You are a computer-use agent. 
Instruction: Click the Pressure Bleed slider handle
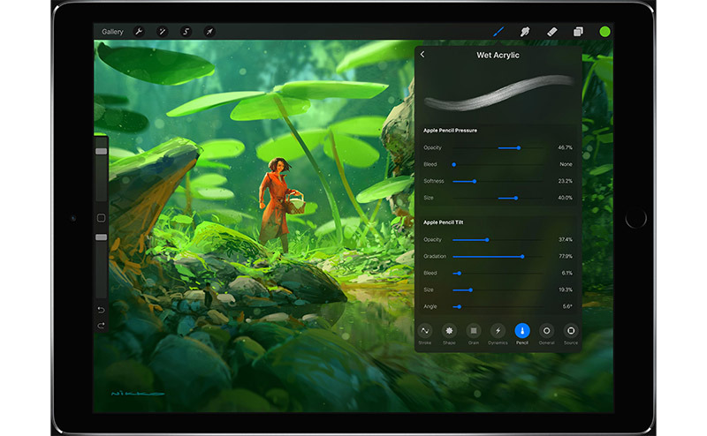(454, 164)
